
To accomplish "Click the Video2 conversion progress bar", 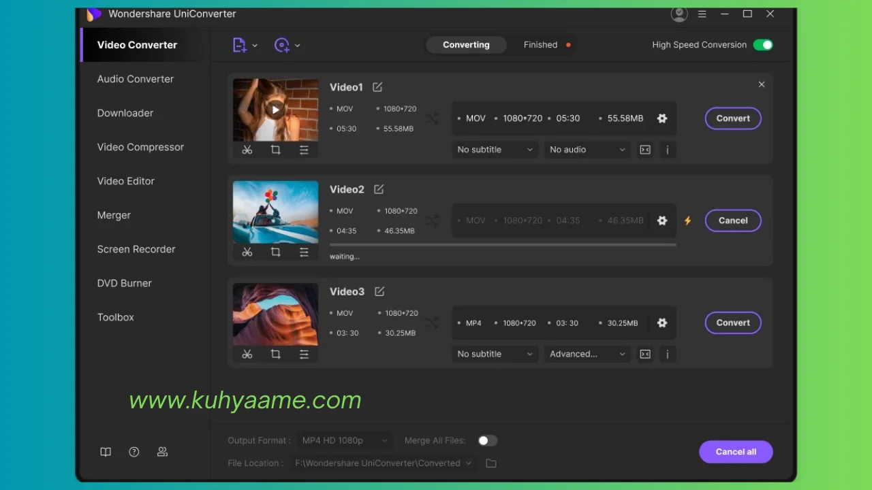I will (503, 244).
